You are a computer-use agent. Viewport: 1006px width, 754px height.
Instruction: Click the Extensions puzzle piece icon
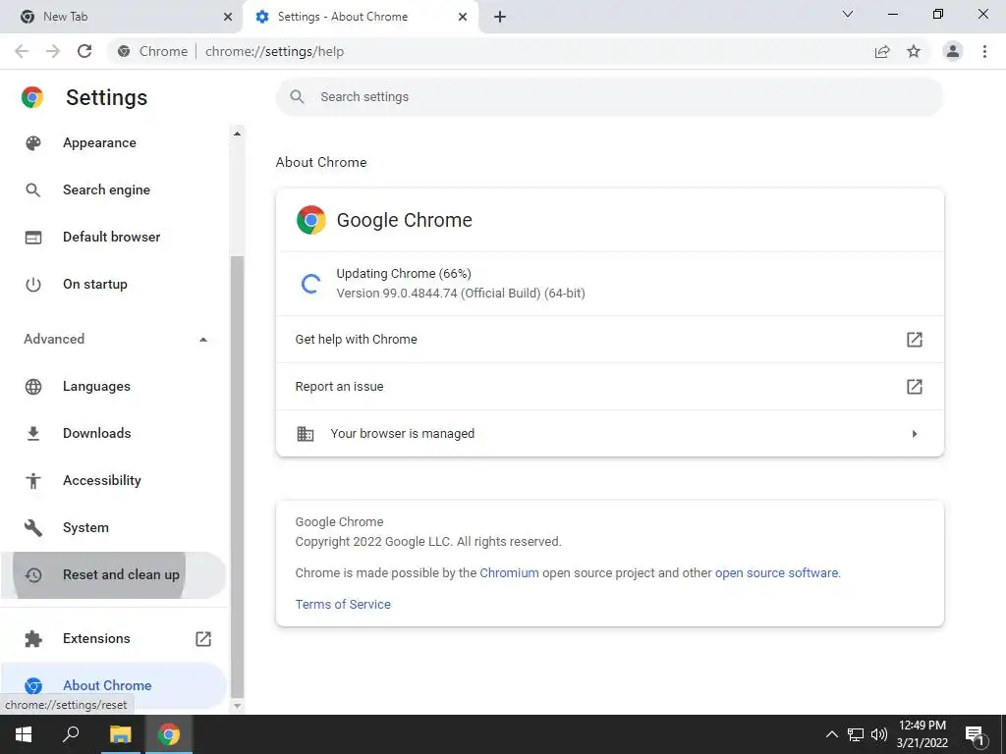pyautogui.click(x=32, y=638)
